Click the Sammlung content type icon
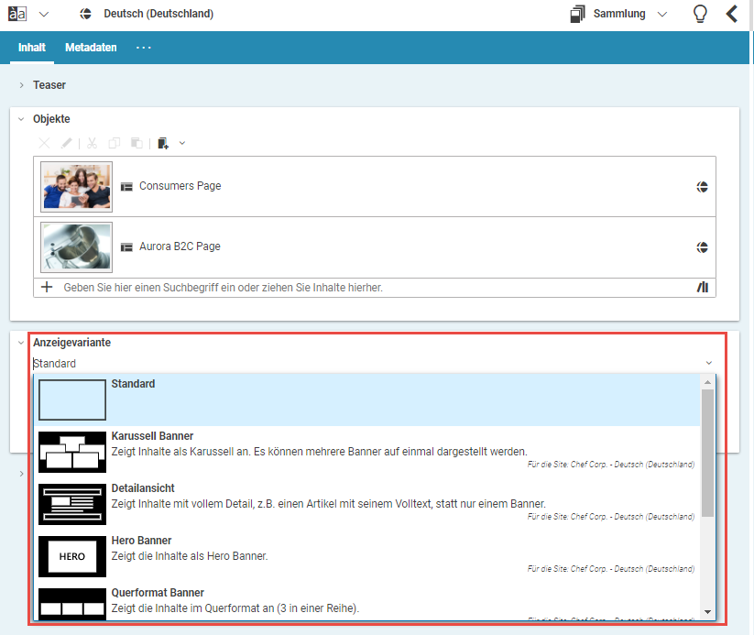This screenshot has height=635, width=754. (577, 14)
